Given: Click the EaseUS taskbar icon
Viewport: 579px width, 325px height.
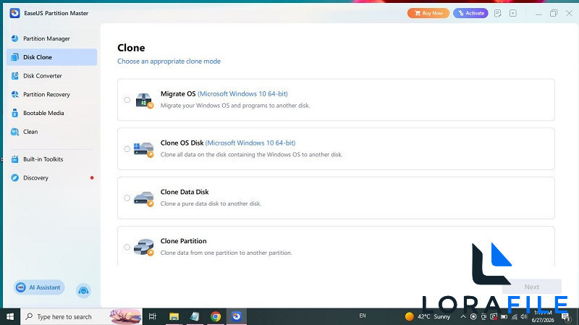Looking at the screenshot, I should coord(237,316).
